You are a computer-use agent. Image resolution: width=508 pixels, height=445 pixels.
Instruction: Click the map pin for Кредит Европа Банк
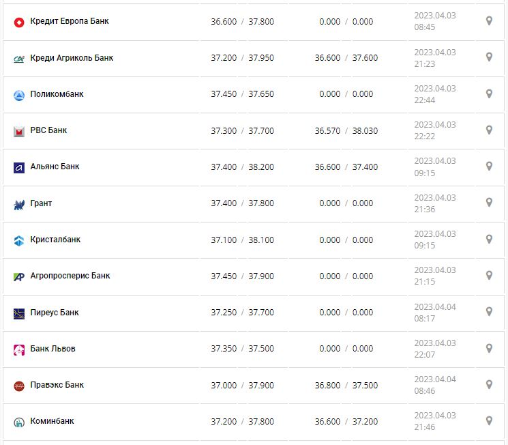tap(489, 21)
